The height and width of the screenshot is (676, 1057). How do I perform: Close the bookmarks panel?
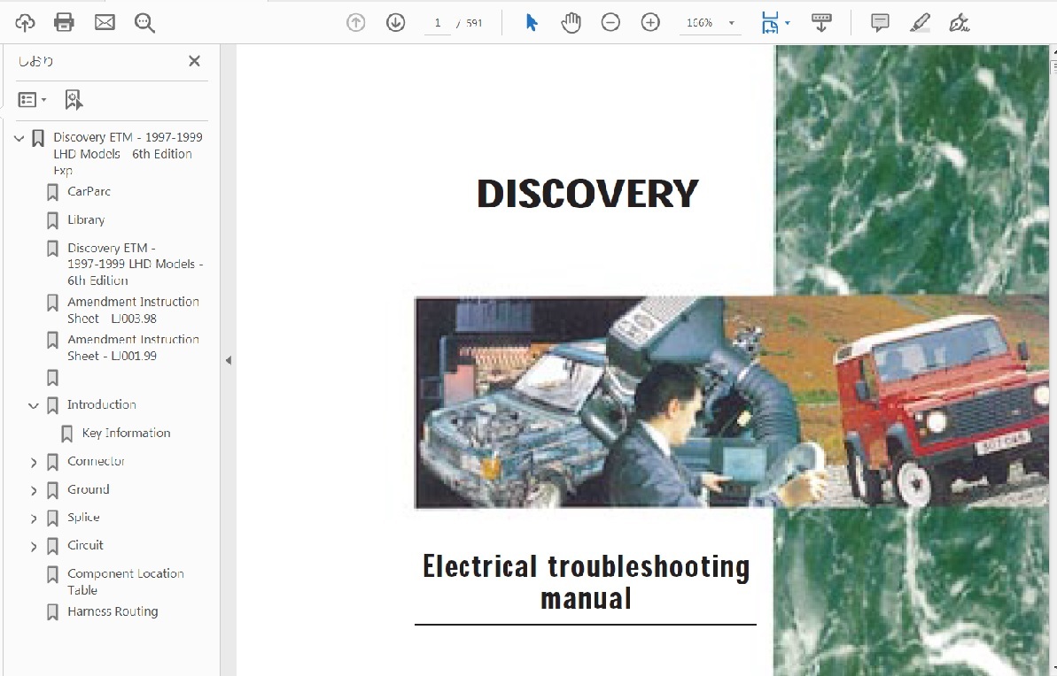coord(194,61)
